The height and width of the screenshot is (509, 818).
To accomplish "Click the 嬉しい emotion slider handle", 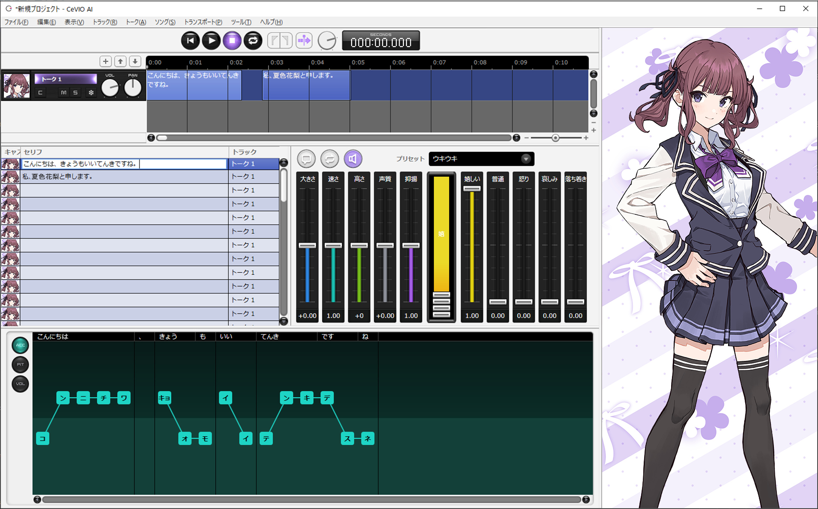I will click(472, 188).
